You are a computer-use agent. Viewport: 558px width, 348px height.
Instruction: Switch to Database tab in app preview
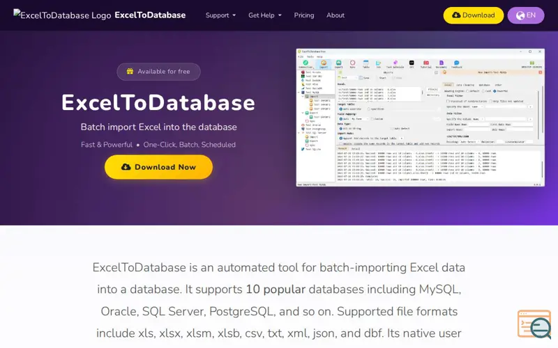[484, 85]
